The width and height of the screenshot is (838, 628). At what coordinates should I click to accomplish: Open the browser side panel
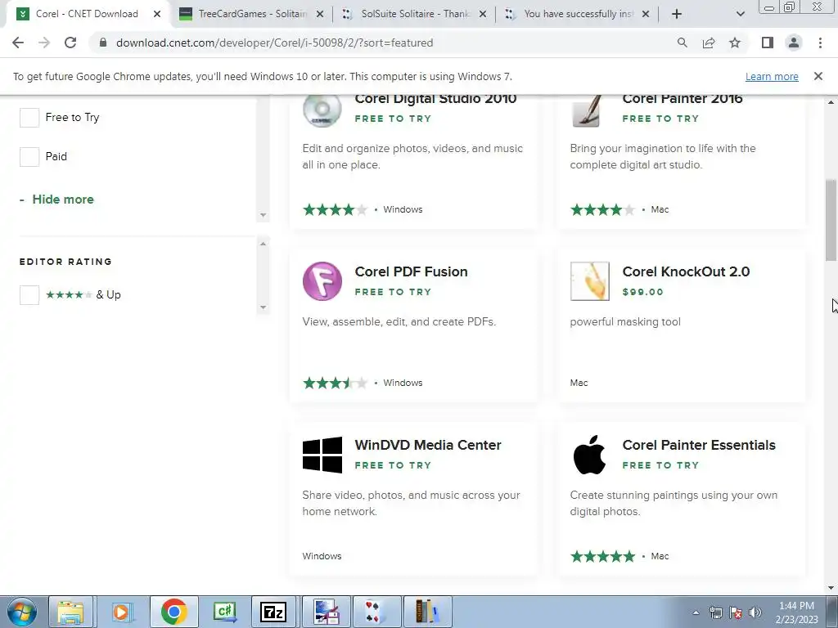pos(768,43)
